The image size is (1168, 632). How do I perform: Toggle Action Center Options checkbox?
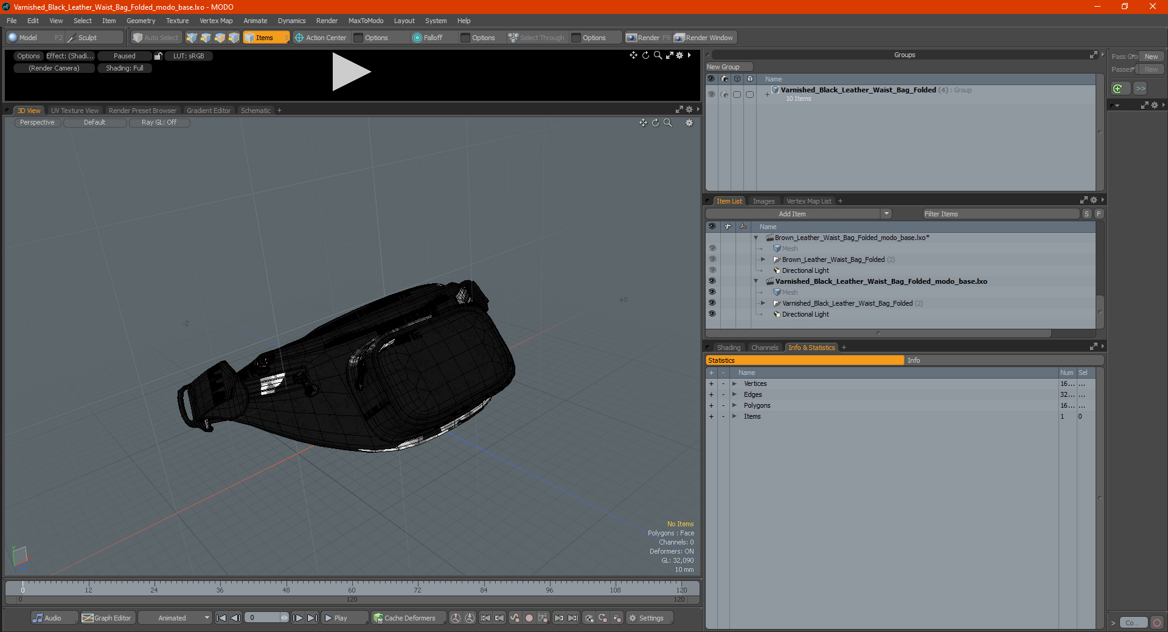[359, 38]
